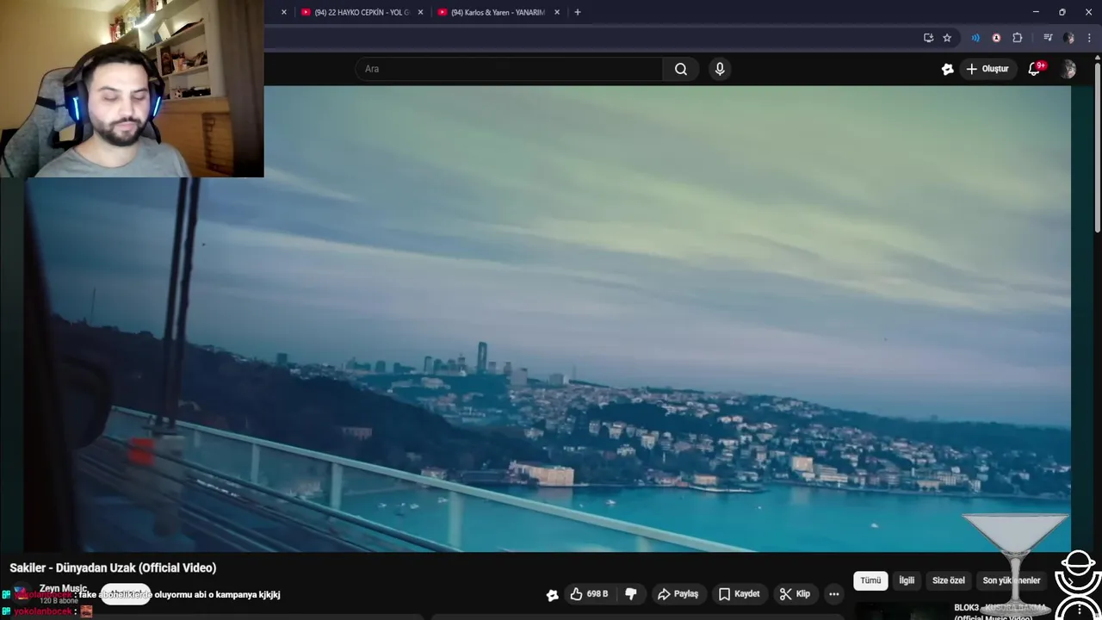
Task: Like the video with 698 B likes
Action: coord(590,594)
